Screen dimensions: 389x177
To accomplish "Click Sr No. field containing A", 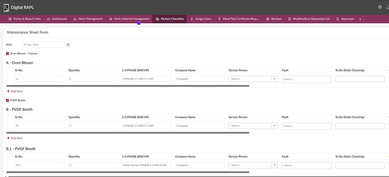I will 40,79.
